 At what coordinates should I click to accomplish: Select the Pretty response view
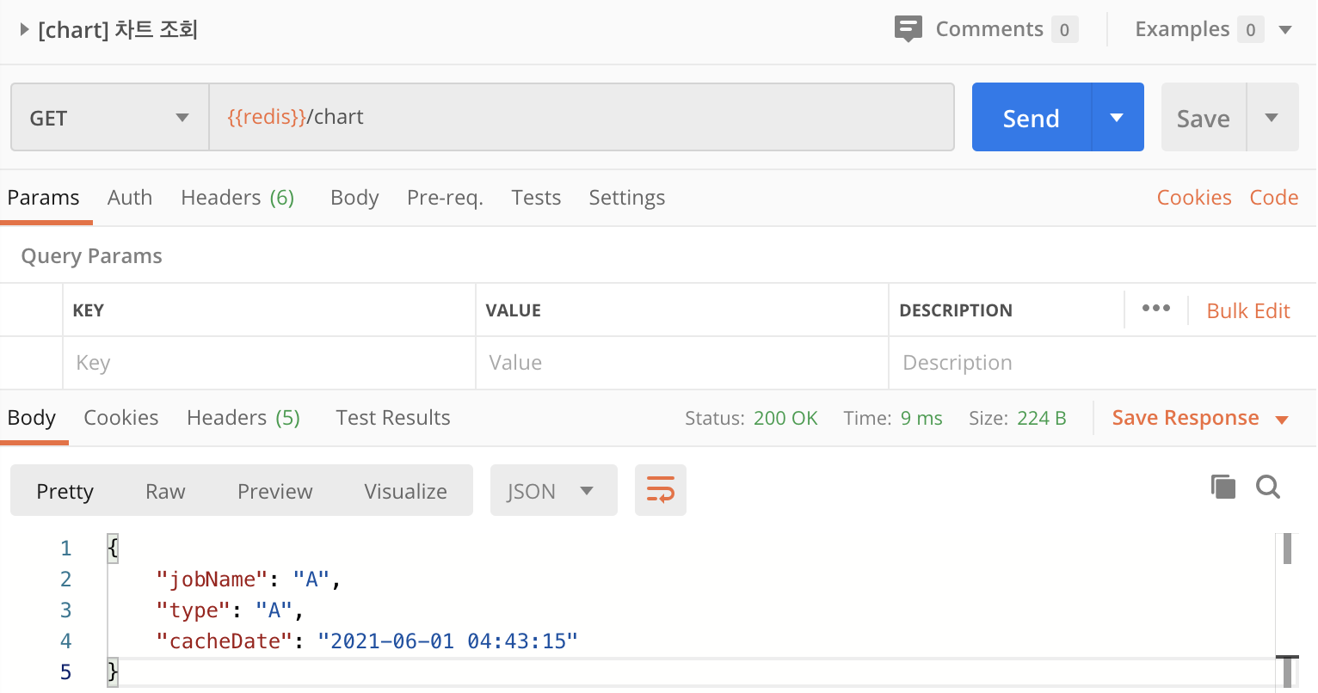[65, 491]
